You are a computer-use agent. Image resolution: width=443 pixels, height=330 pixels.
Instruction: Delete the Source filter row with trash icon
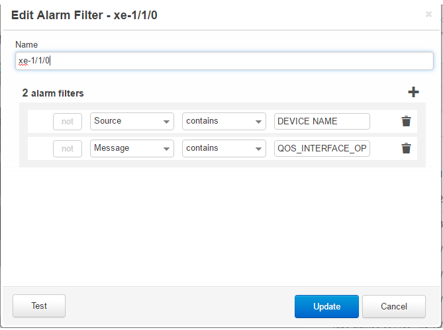pyautogui.click(x=406, y=121)
